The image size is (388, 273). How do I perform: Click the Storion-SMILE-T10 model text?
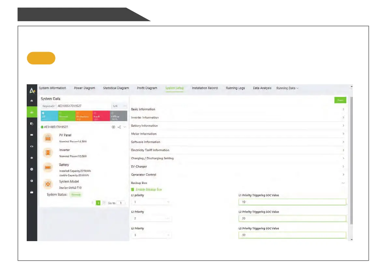(x=70, y=188)
